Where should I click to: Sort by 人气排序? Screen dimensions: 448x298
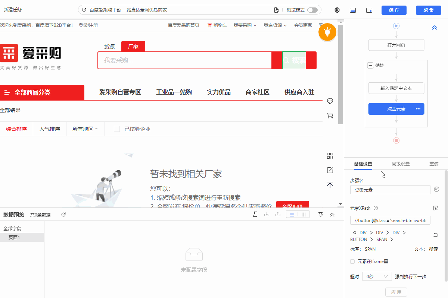point(50,129)
